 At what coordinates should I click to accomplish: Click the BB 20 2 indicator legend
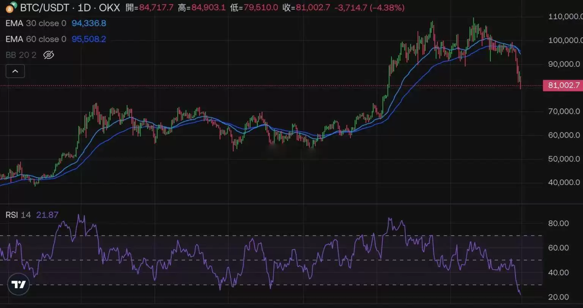(20, 55)
